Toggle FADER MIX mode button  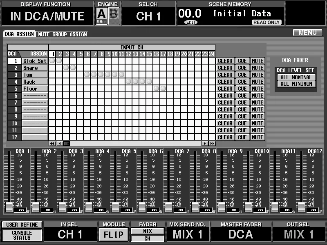click(148, 231)
